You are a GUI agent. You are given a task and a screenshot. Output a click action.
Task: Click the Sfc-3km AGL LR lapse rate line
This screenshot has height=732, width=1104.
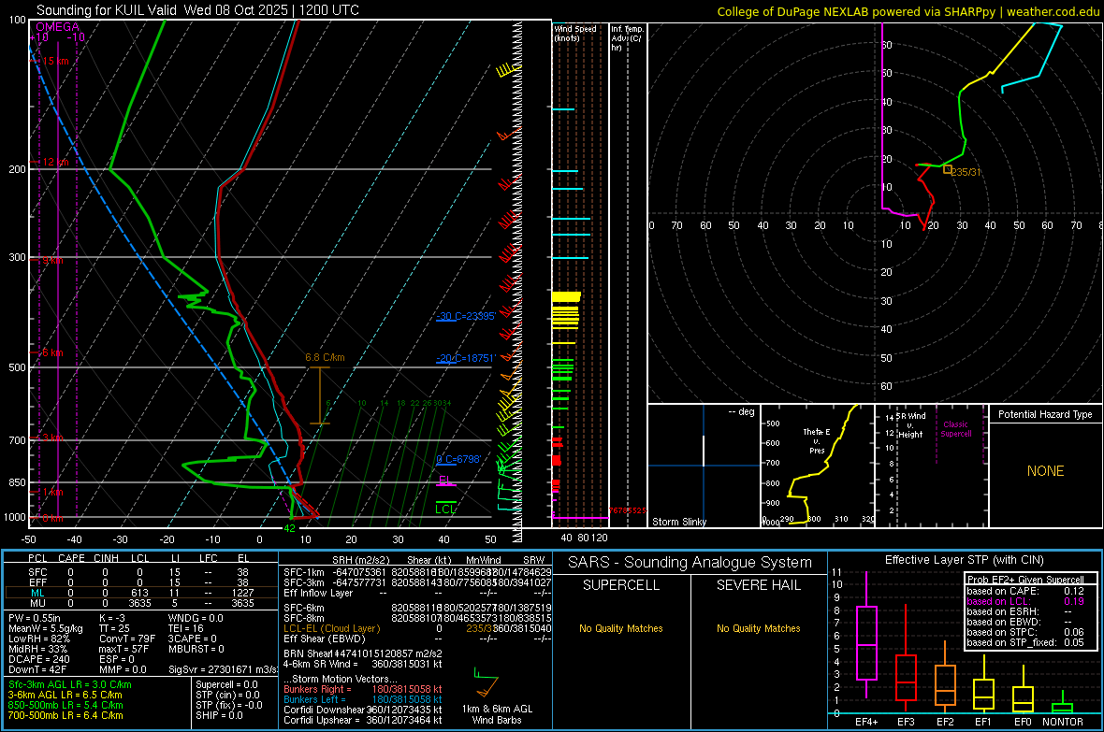coord(70,684)
